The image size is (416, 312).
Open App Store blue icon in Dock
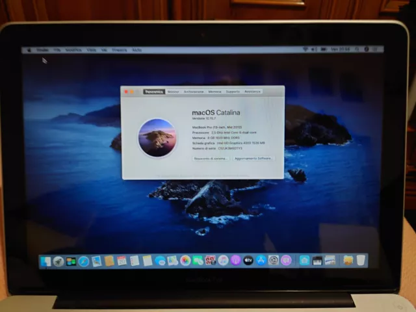coord(261,261)
